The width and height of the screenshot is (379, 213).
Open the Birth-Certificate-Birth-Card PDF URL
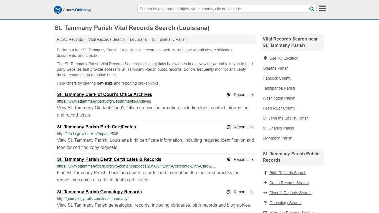137,166
